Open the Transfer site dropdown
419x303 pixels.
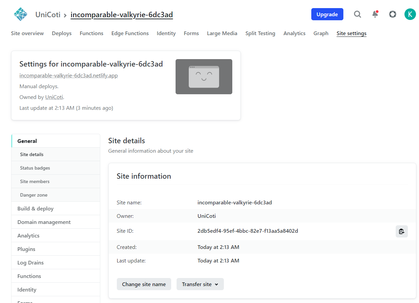[200, 284]
